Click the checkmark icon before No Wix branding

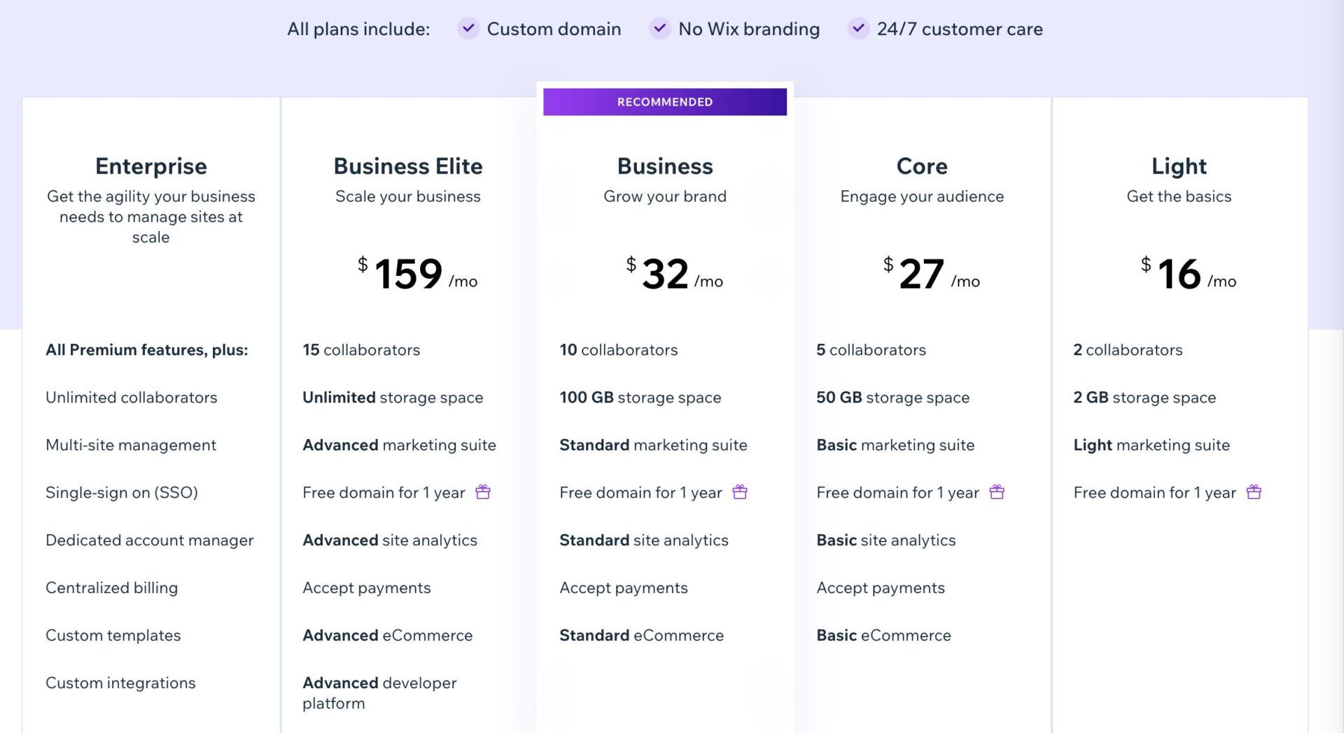tap(659, 29)
